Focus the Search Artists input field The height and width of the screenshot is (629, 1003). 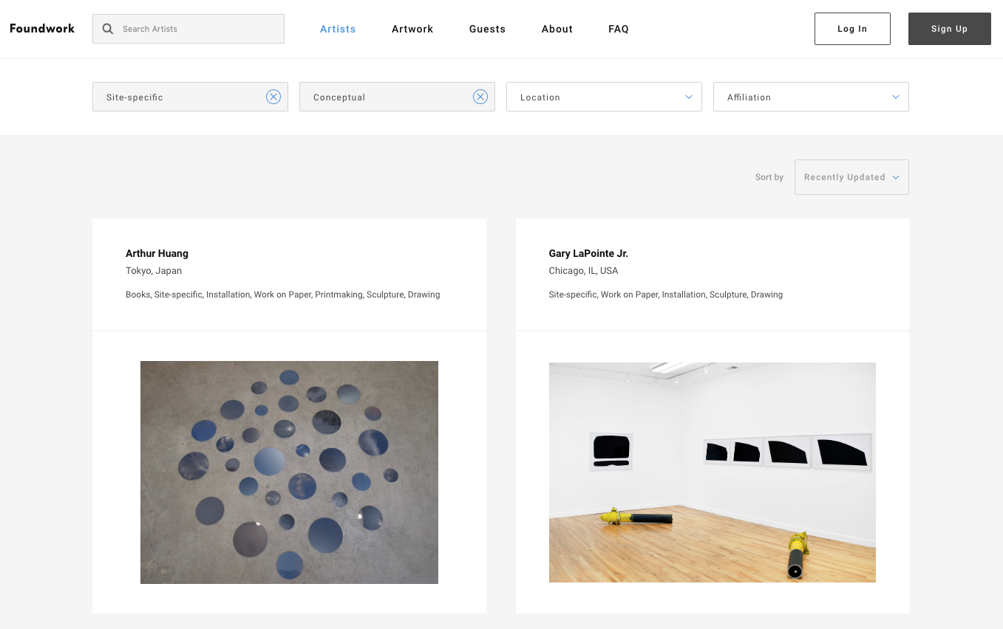(188, 29)
